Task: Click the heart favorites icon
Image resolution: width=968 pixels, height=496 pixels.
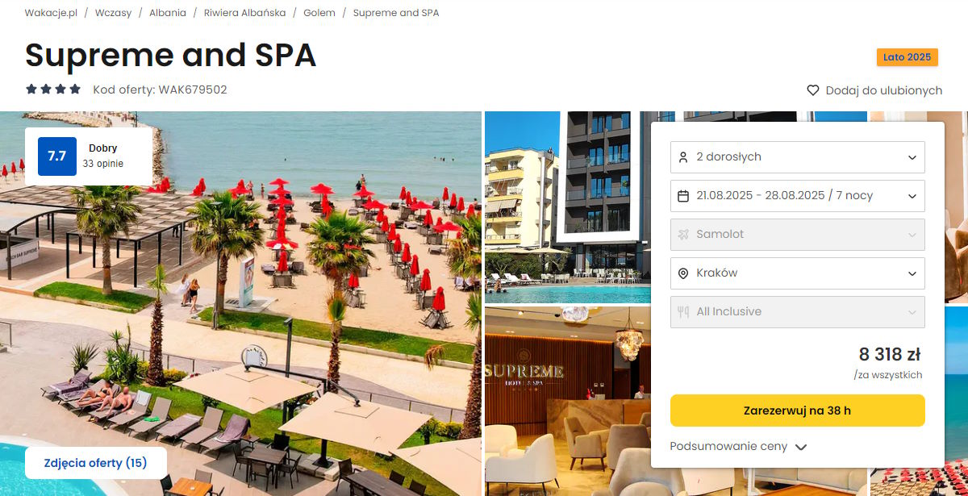Action: point(813,90)
